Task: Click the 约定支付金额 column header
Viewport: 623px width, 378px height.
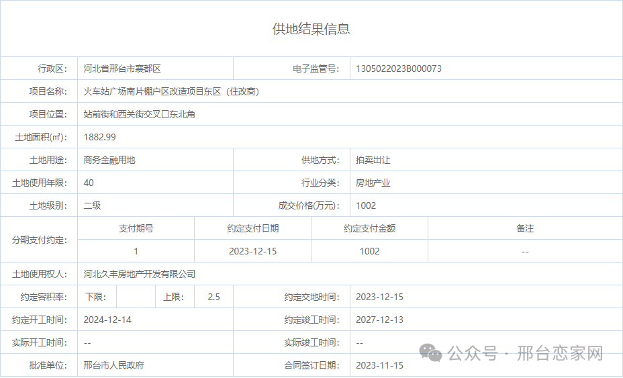Action: [x=369, y=228]
